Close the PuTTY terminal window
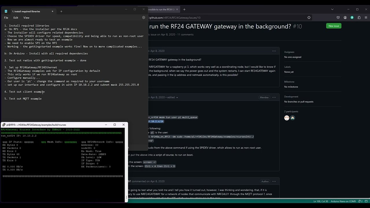This screenshot has width=370, height=208. [x=123, y=125]
